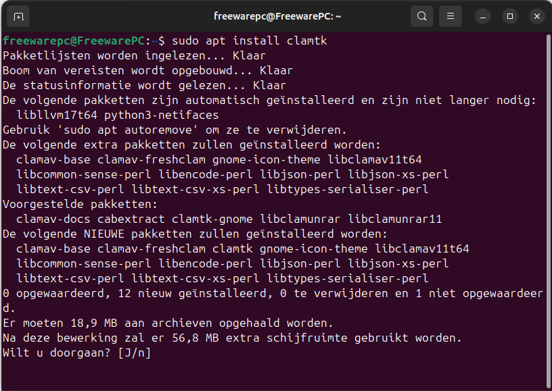This screenshot has width=552, height=391.
Task: Minimize the terminal window
Action: click(x=483, y=16)
